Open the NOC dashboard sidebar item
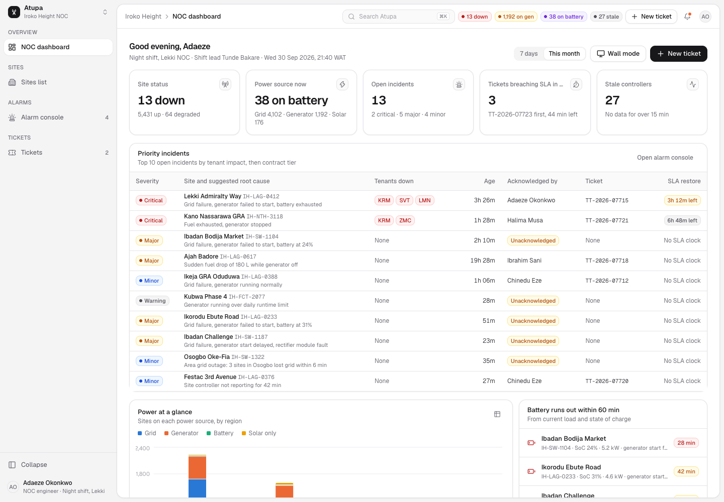The height and width of the screenshot is (502, 724). tap(58, 47)
